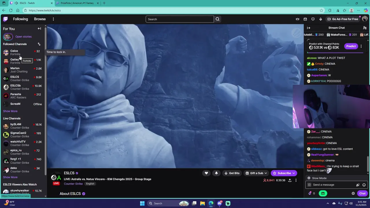Click username akzoxo in chat
The image size is (370, 208).
click(312, 58)
